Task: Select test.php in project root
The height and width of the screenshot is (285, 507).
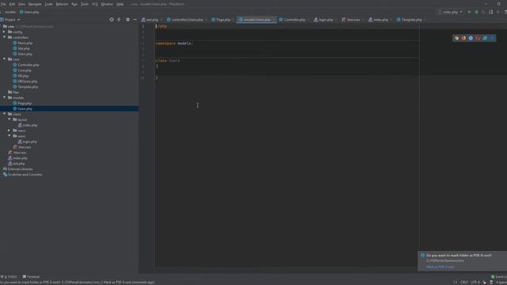Action: tap(16, 164)
